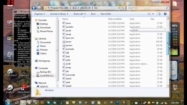Click into the Search bin field

coord(146,8)
